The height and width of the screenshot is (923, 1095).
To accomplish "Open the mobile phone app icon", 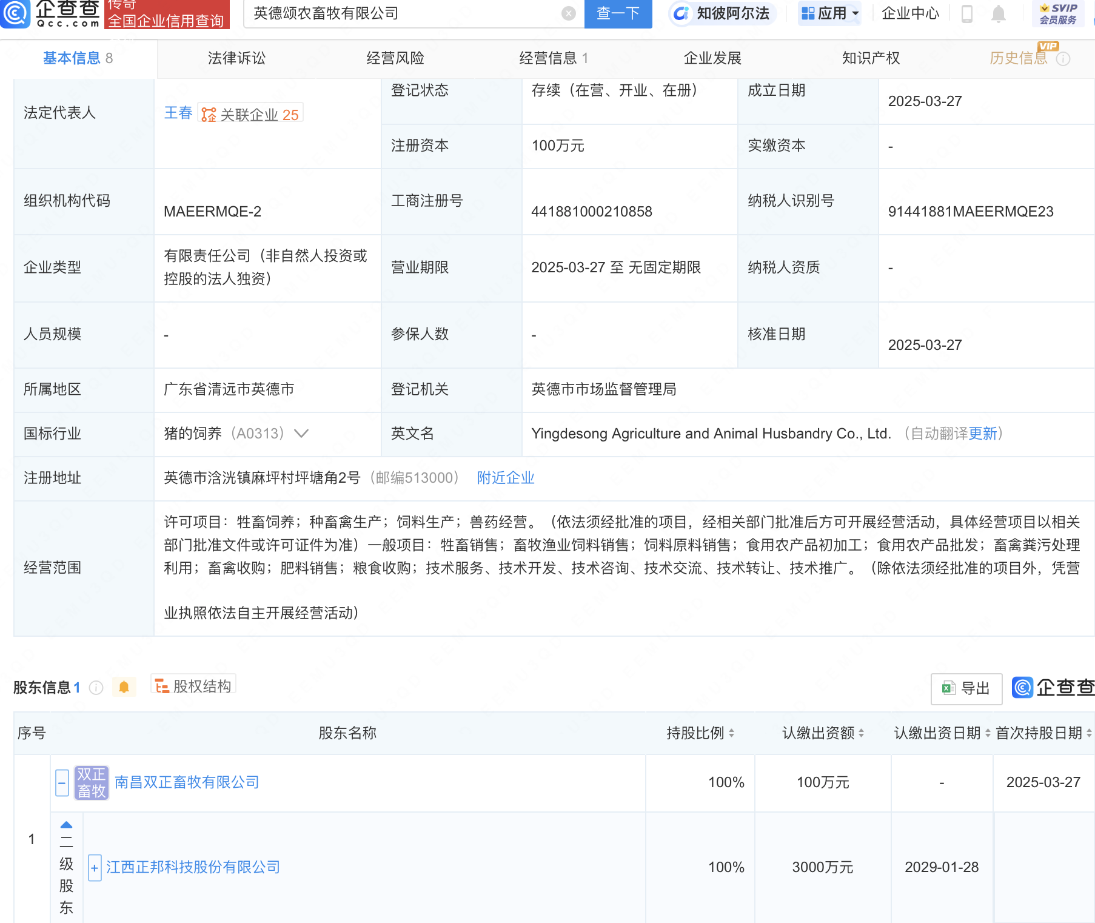I will coord(967,13).
